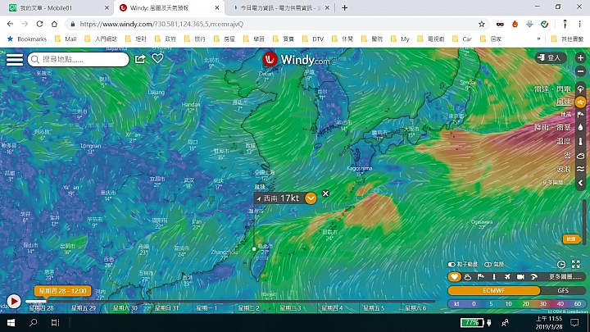The image size is (590, 332).
Task: Click the 登入 login button
Action: click(550, 57)
